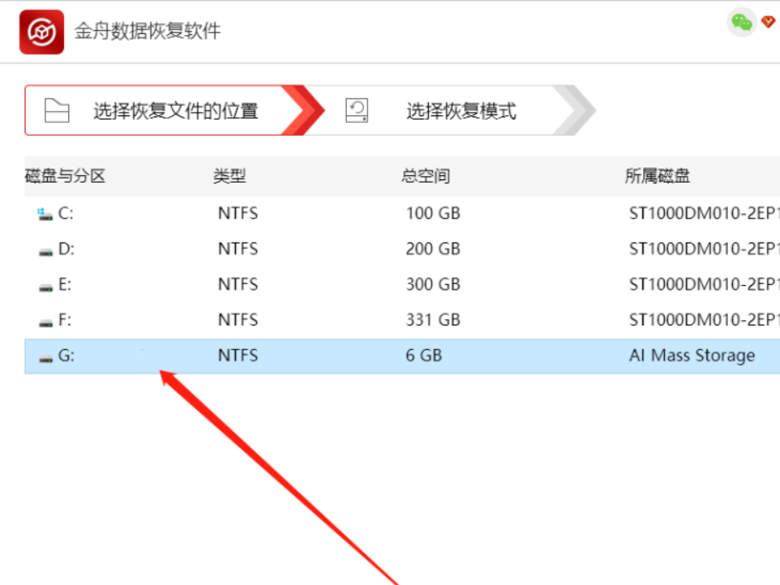Click the D: drive icon
Viewport: 780px width, 585px height.
point(46,252)
